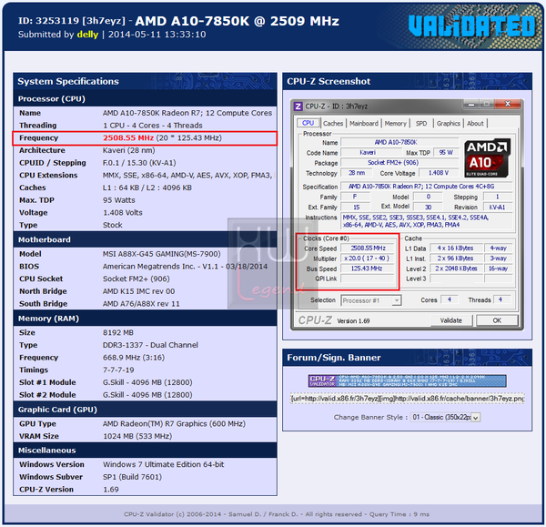546x527 pixels.
Task: Open the Change Banner Style dropdown
Action: pos(446,417)
